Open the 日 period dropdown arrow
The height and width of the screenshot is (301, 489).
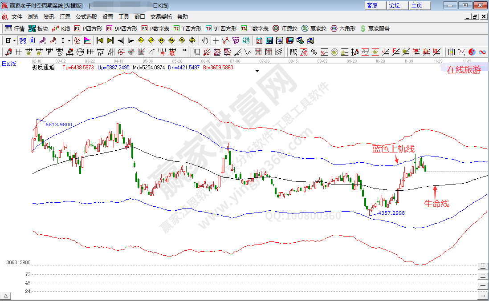[14, 40]
